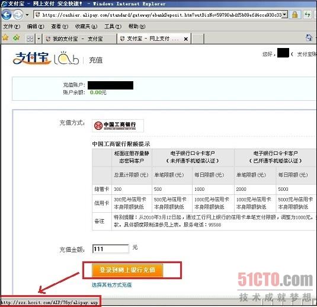Viewport: 317px width, 307px height.
Task: Open the recent pages dropdown arrow
Action: (x=27, y=15)
